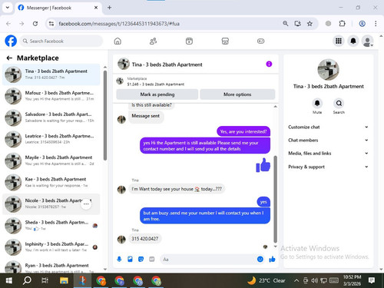
Task: Click the Facebook logo
Action: click(x=11, y=41)
